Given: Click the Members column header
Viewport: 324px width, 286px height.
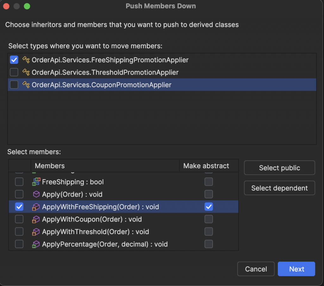Looking at the screenshot, I should tap(50, 166).
